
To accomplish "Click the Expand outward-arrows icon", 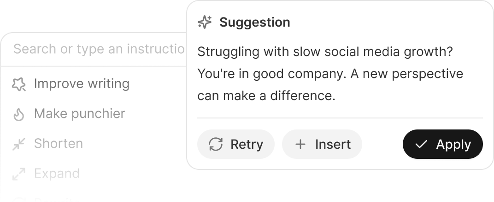I will coord(18,174).
